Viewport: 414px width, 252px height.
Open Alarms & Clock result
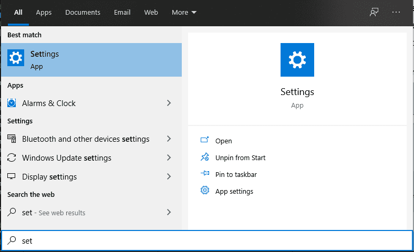(x=91, y=103)
